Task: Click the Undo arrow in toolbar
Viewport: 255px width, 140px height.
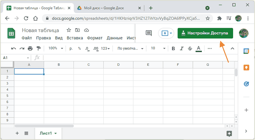Action: tap(14, 48)
